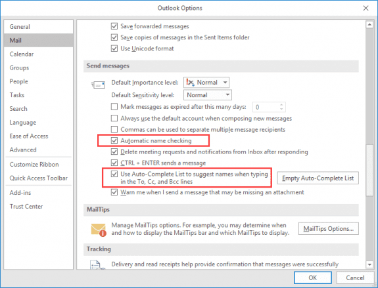The width and height of the screenshot is (378, 288).
Task: Click the send messages envelope icon
Action: point(98,85)
